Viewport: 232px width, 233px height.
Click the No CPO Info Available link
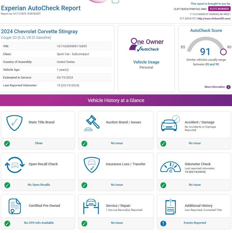(x=39, y=223)
